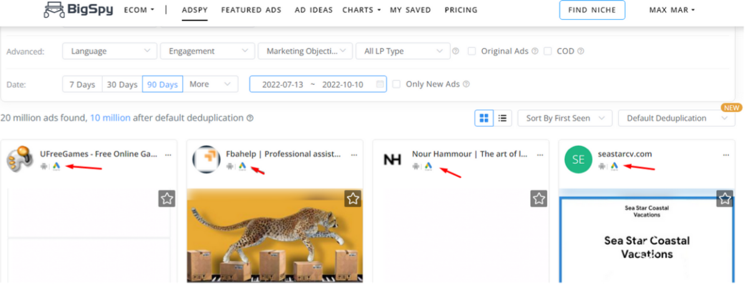
Task: Open help icon next to COD
Action: 580,52
